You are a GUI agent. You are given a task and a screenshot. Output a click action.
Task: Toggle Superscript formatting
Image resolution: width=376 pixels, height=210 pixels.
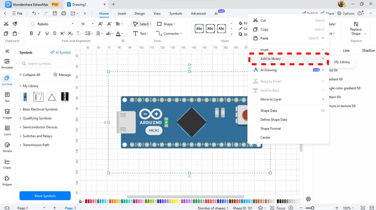click(63, 33)
